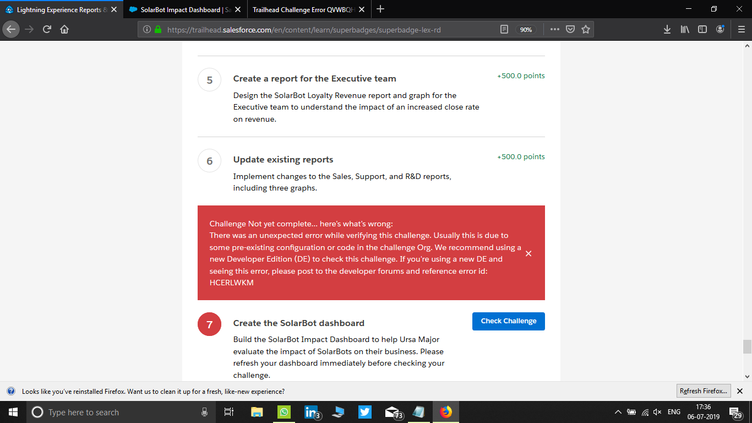The image size is (752, 423).
Task: Click the Check Challenge button
Action: pyautogui.click(x=508, y=321)
